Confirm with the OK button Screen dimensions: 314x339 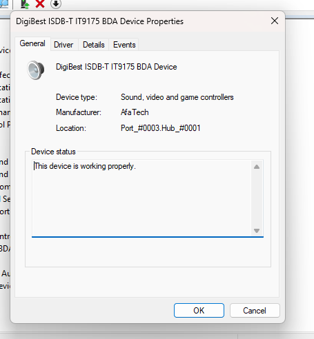[199, 311]
